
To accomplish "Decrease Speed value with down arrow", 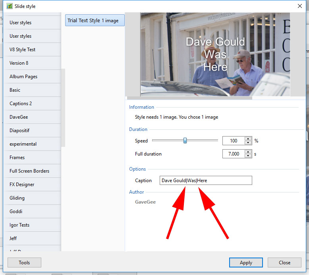I will 248,143.
